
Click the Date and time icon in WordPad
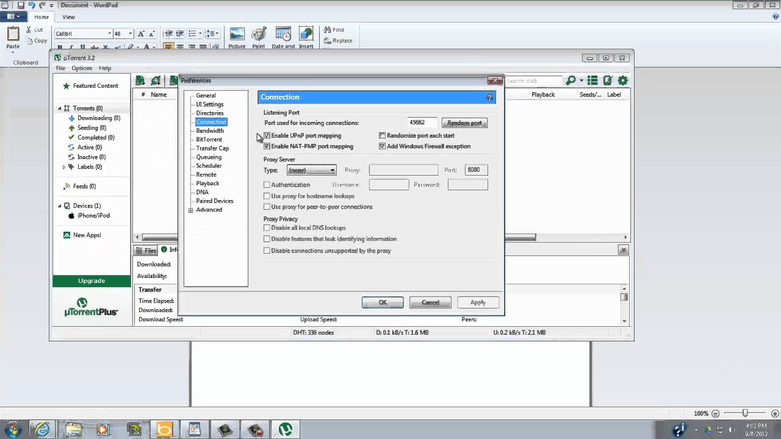[283, 34]
